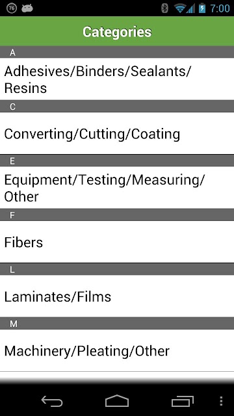The width and height of the screenshot is (234, 416).
Task: Tap the circular 76 notification icon
Action: point(12,8)
